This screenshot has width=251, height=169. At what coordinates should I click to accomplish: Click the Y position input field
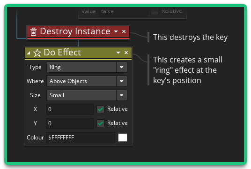(x=70, y=123)
